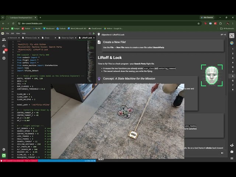Click the address bar URL
This screenshot has height=177, width=236.
[32, 24]
